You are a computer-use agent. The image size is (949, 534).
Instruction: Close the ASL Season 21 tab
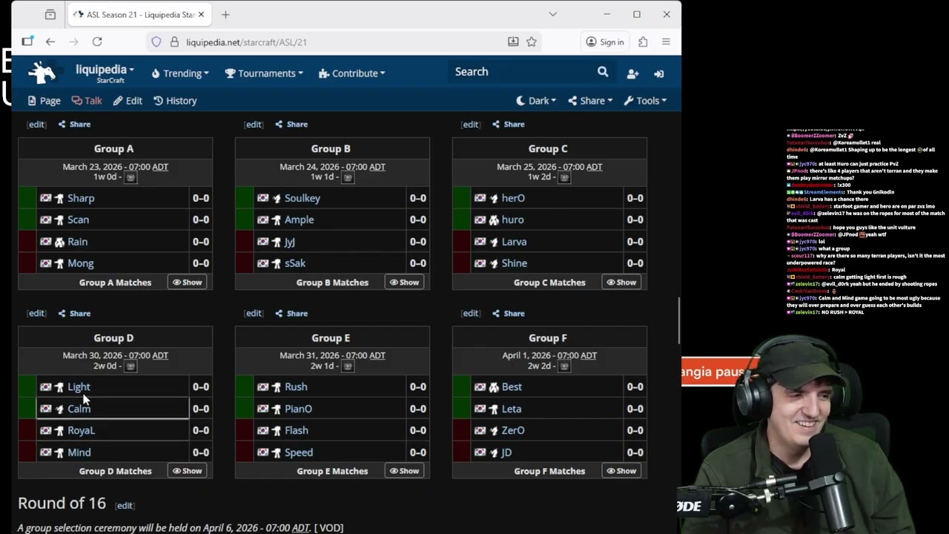click(x=201, y=14)
